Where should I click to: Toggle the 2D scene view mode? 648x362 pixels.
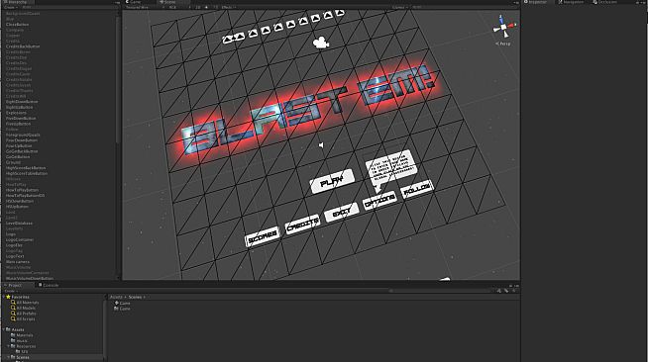point(198,8)
